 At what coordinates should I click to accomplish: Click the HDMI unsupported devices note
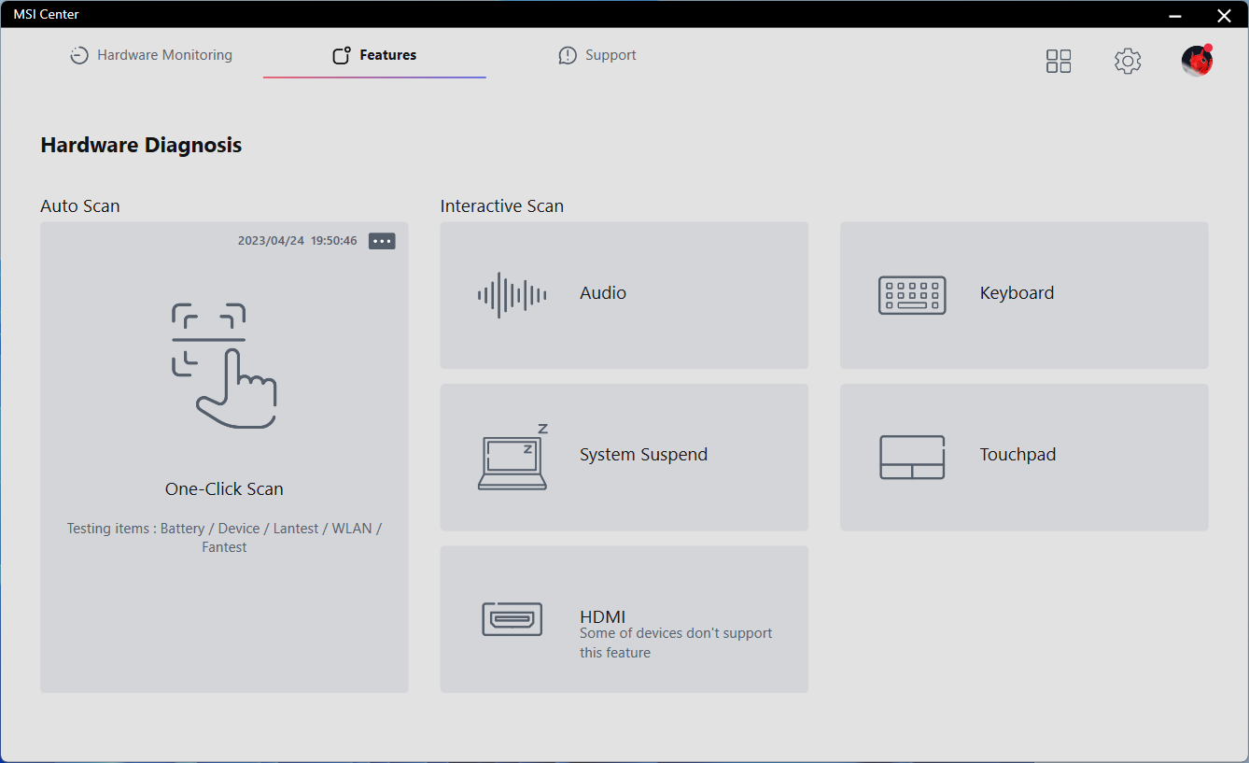676,643
